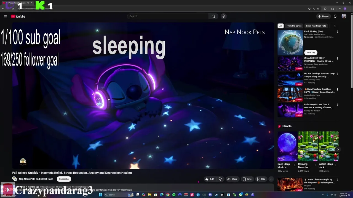Open Earth 3D Map globe thumbnail

(x=290, y=42)
